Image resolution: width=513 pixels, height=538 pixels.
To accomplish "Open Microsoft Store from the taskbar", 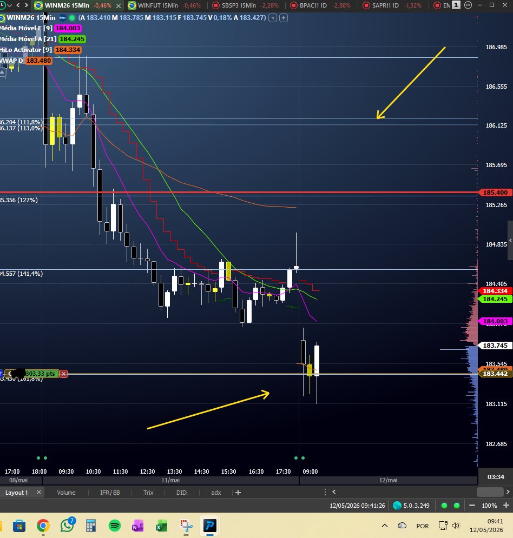I will click(x=19, y=526).
